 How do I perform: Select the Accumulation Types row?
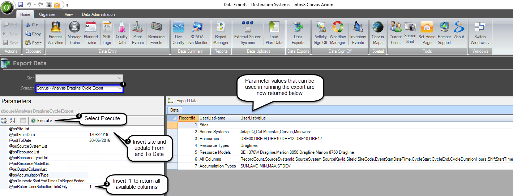[339, 166]
